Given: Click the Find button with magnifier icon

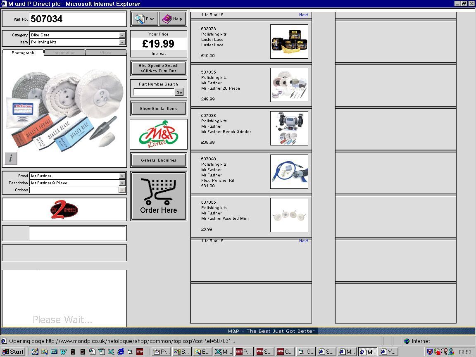Looking at the screenshot, I should click(x=145, y=19).
